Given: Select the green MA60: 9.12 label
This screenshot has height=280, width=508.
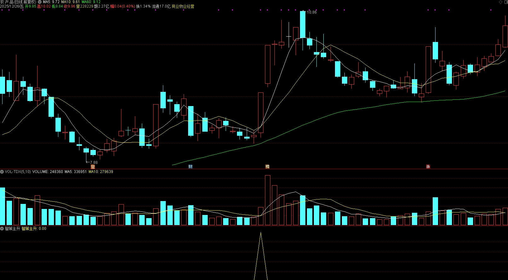Looking at the screenshot, I should click(x=91, y=2).
